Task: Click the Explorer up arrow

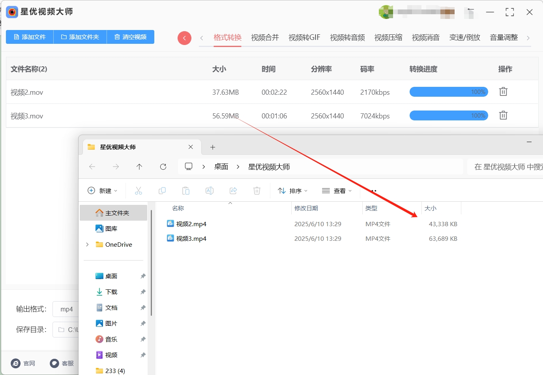Action: tap(139, 167)
